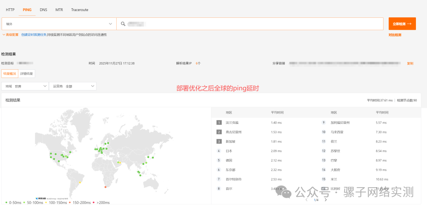Click the search magnifier icon

click(x=123, y=24)
